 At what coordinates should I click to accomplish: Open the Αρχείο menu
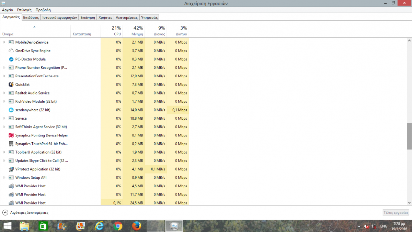[8, 10]
